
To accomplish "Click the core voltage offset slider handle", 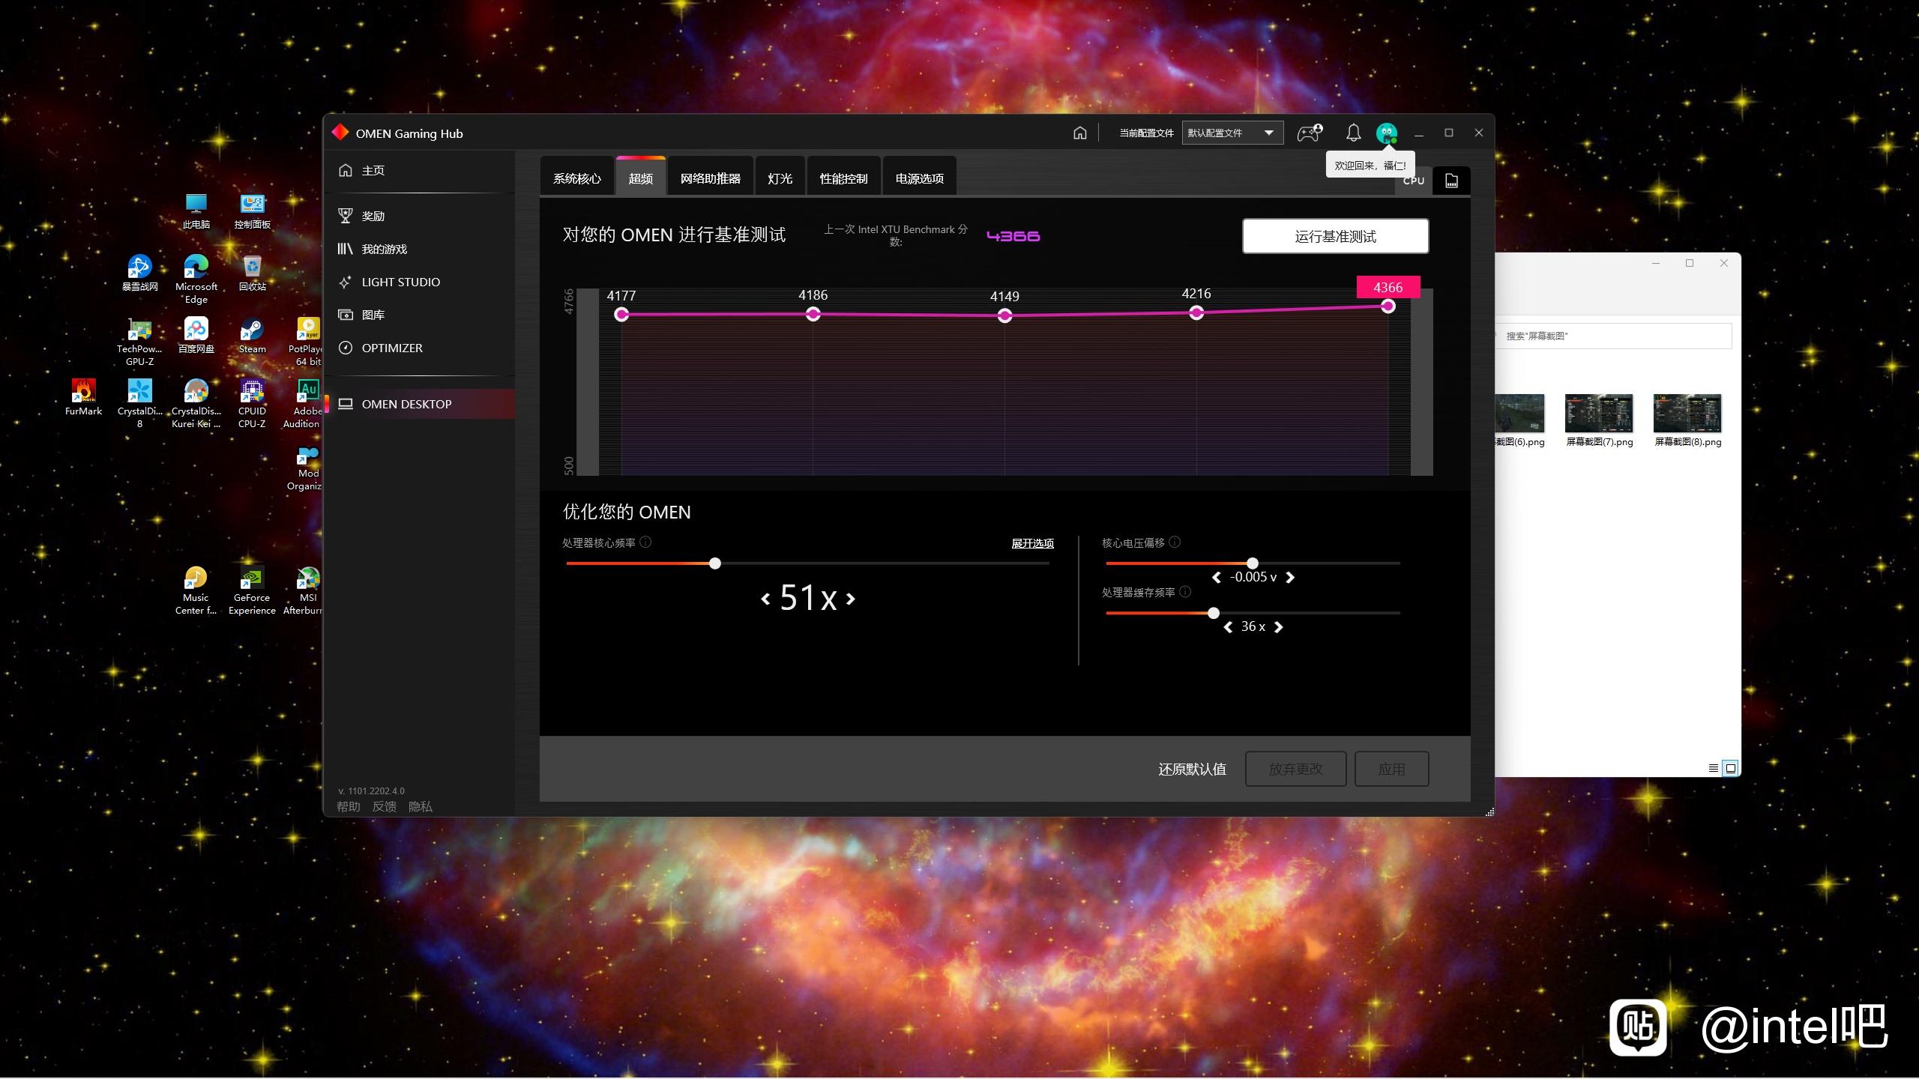I will (x=1253, y=563).
